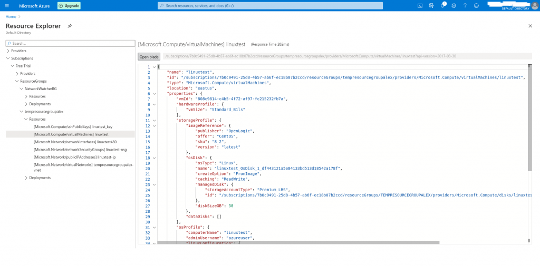Viewport: 540px width, 266px height.
Task: Select the sshPublicKeys linuxtest_key resource
Action: click(x=73, y=126)
